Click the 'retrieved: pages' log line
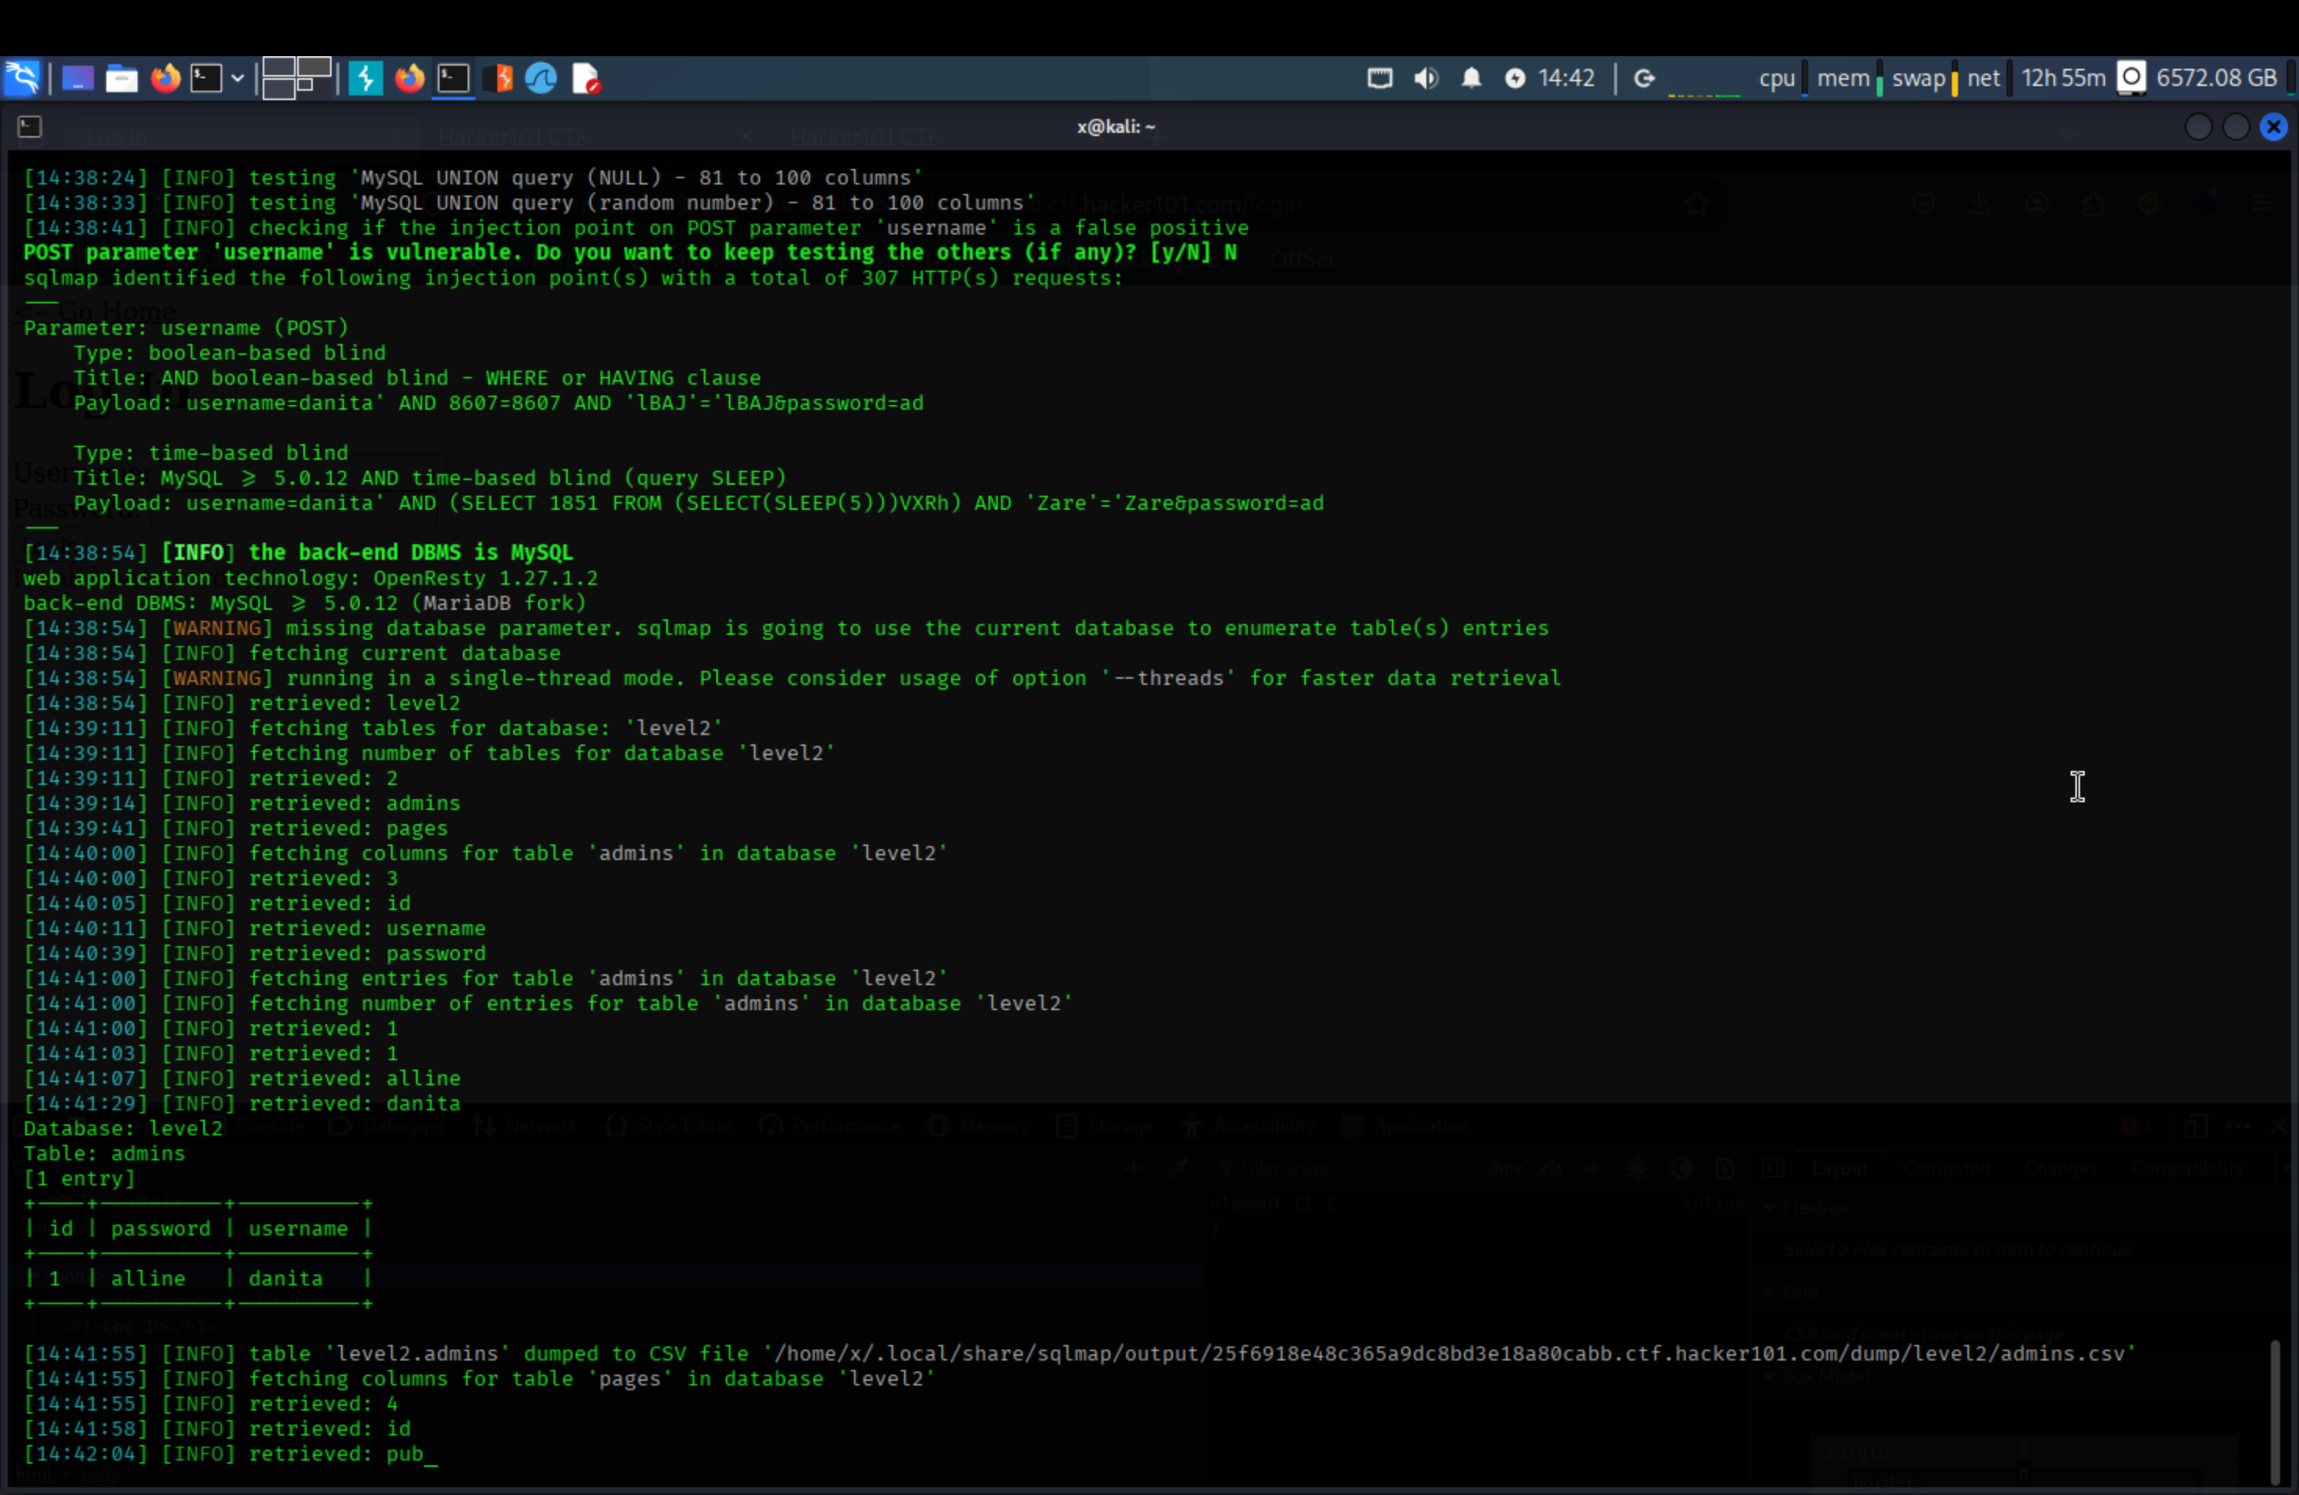This screenshot has height=1495, width=2299. (235, 829)
